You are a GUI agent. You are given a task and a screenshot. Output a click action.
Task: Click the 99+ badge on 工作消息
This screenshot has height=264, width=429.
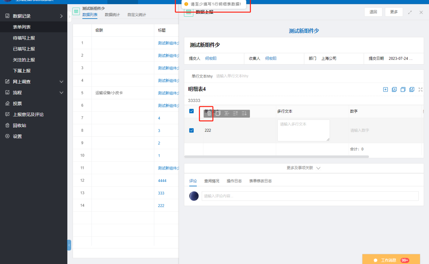pos(405,260)
